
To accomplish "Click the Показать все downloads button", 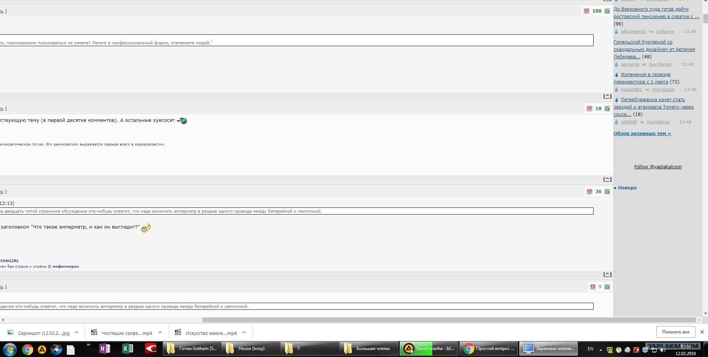I will tap(676, 332).
